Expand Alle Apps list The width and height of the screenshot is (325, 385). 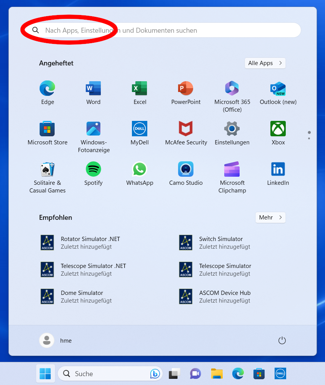(265, 63)
